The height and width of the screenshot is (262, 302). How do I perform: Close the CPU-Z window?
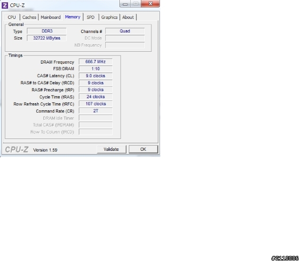tap(151, 4)
